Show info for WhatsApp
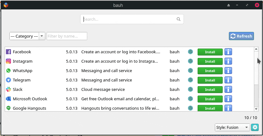 (x=228, y=71)
